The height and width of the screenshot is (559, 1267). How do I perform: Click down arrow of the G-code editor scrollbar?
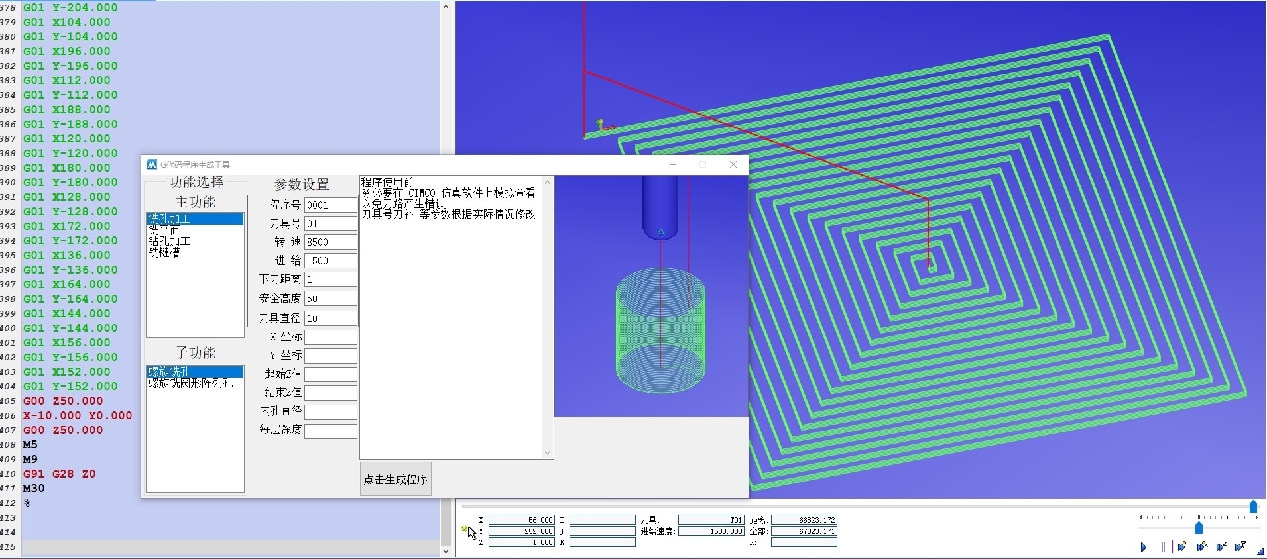[446, 551]
